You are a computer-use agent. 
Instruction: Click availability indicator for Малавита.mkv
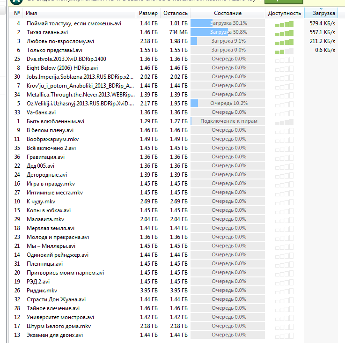tap(284, 219)
